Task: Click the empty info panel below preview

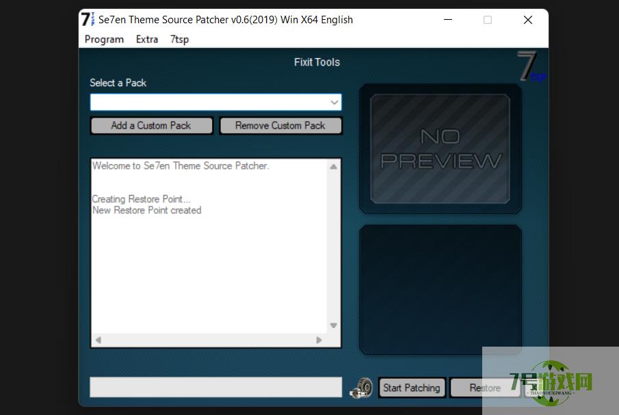Action: 440,290
